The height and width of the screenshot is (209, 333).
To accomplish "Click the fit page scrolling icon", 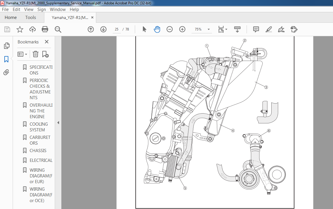I will [221, 29].
